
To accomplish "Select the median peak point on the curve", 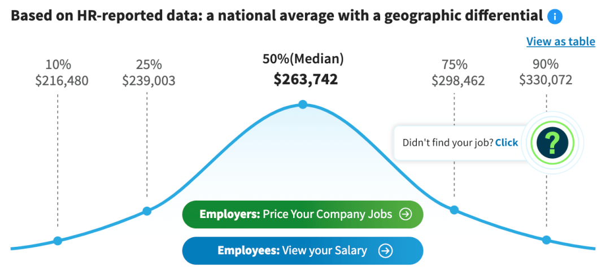I will 303,104.
